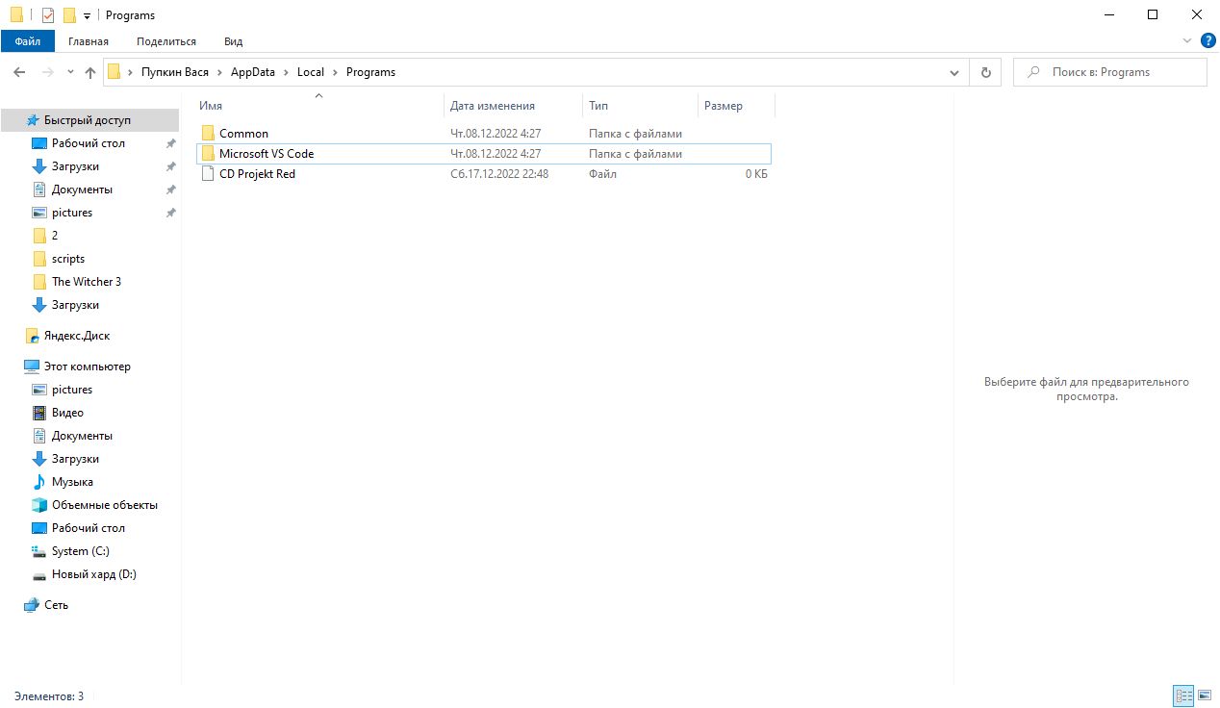Image resolution: width=1220 pixels, height=708 pixels.
Task: Open the Файл ribbon tab
Action: click(x=27, y=41)
